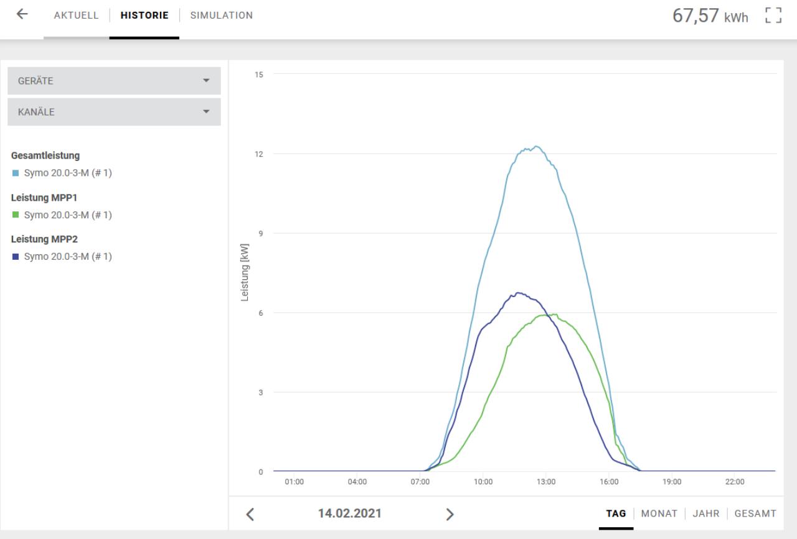Toggle Gesamtleistung light-blue series legend entry
Screen dimensions: 797x539
62,173
